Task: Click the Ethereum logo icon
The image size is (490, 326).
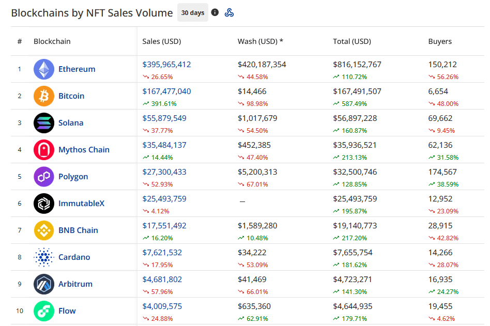Action: [44, 69]
